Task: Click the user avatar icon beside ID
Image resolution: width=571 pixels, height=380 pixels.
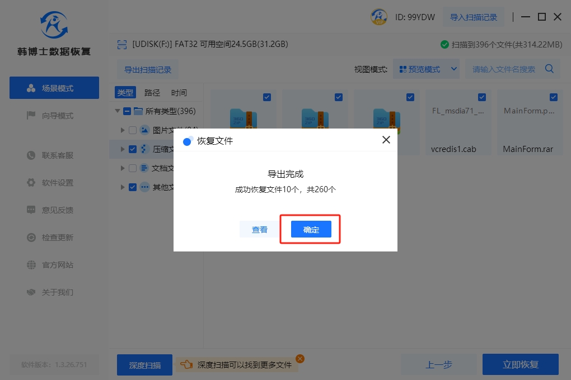Action: pyautogui.click(x=379, y=17)
